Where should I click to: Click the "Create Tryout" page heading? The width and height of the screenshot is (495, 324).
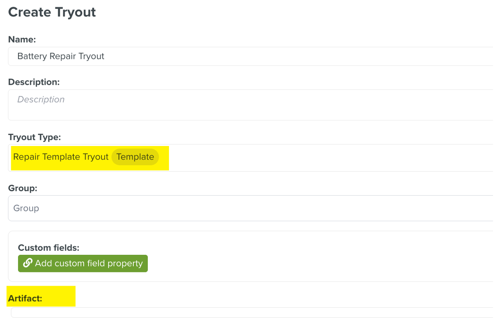pos(52,12)
